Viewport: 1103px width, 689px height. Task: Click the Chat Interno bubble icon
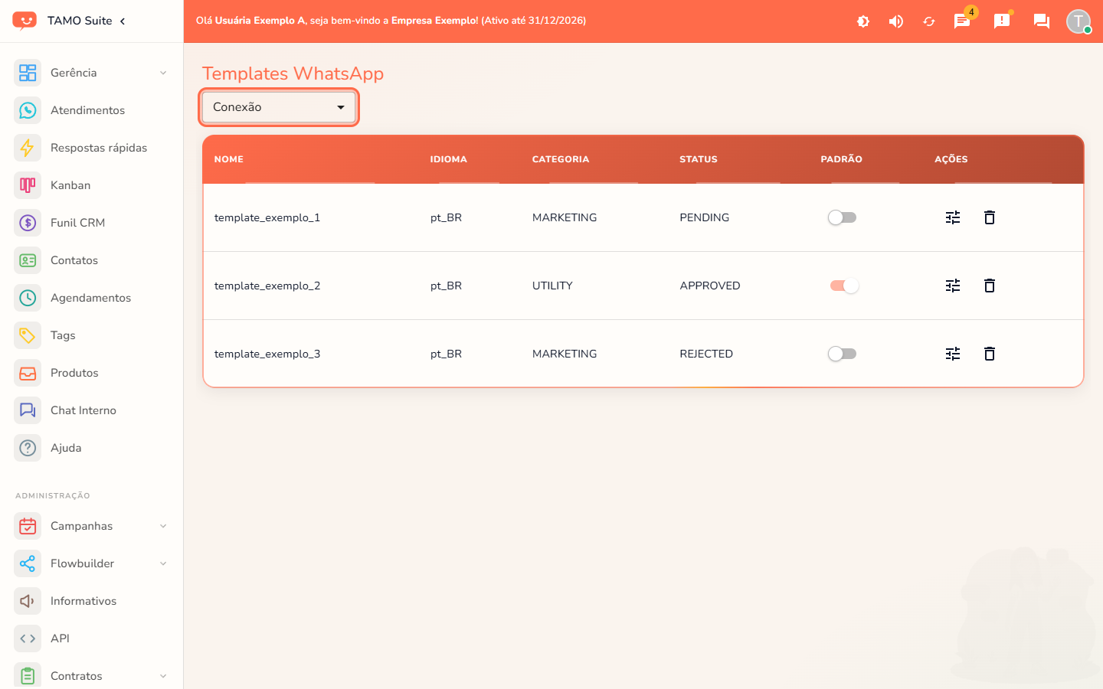(28, 410)
